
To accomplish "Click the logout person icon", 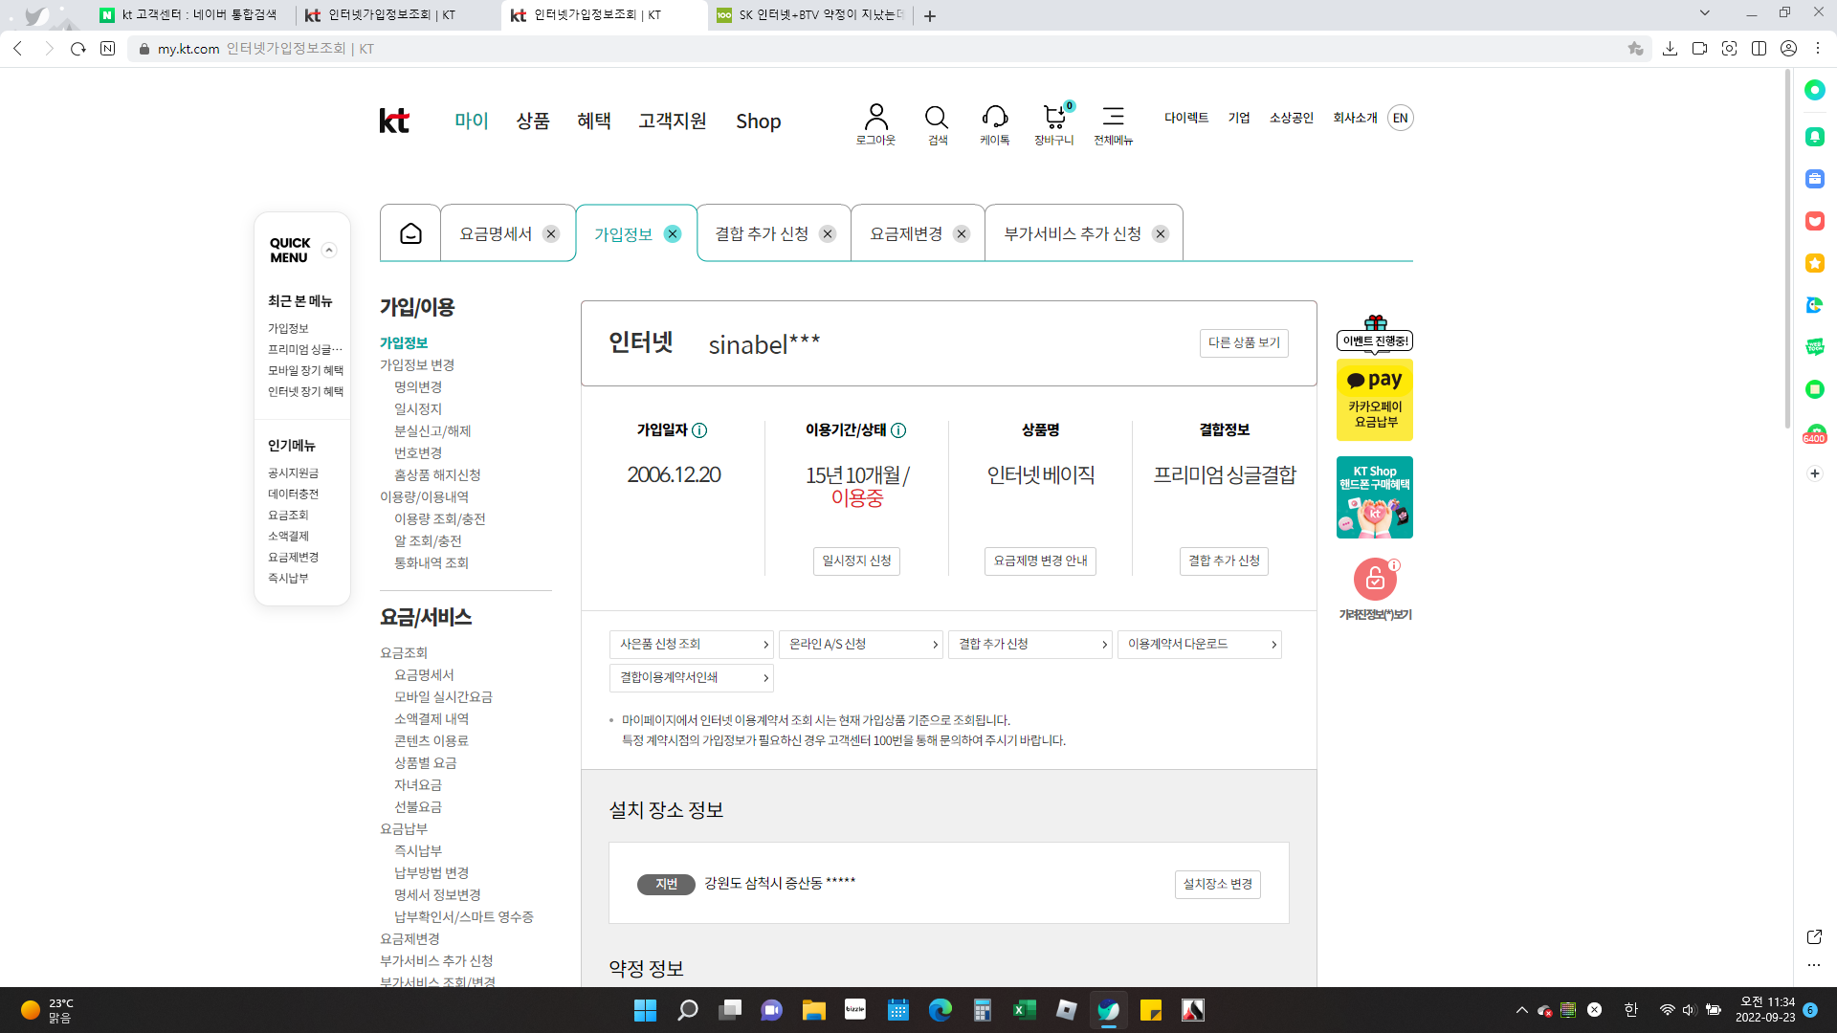I will (x=875, y=118).
